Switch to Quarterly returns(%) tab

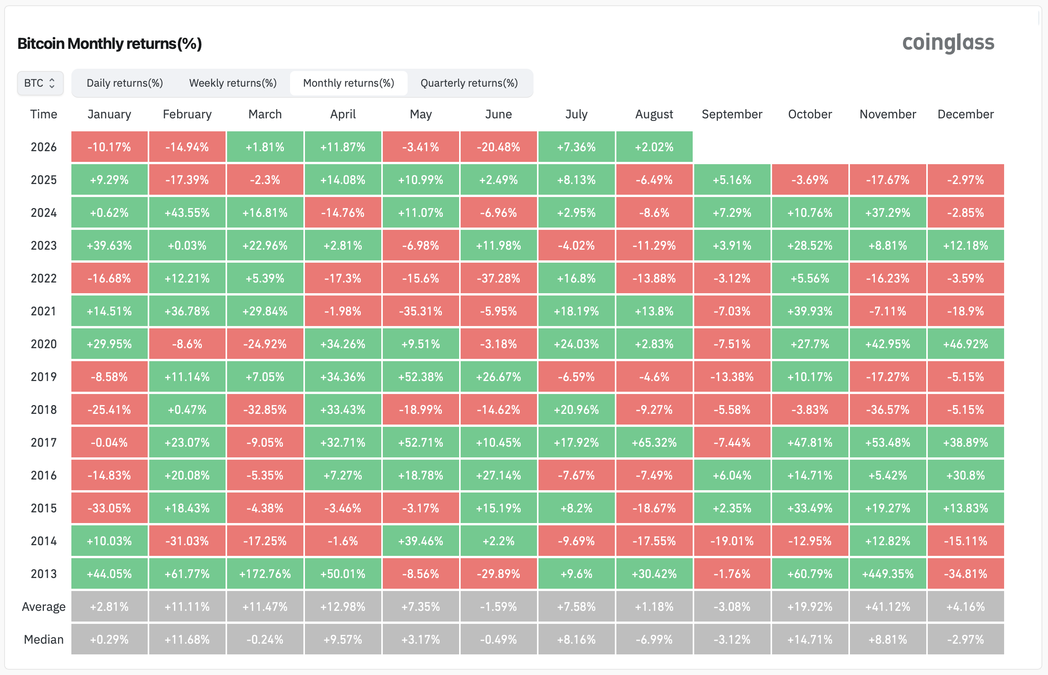(x=469, y=83)
